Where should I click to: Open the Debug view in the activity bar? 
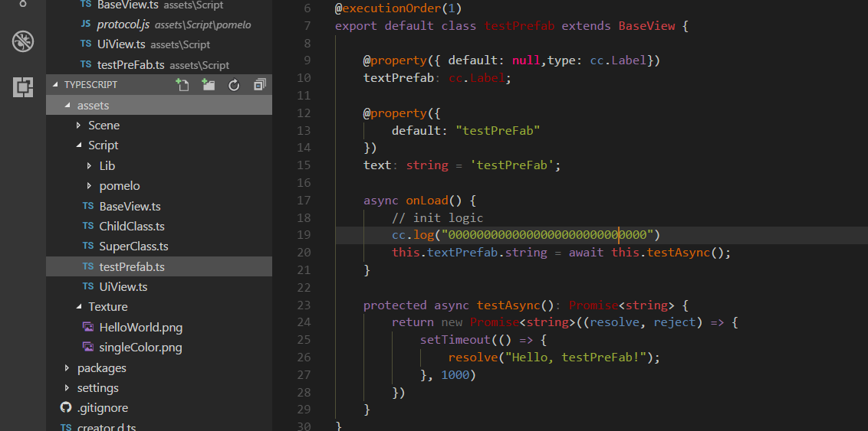coord(23,42)
